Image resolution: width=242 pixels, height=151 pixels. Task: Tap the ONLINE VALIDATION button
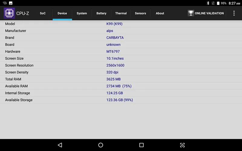point(206,13)
